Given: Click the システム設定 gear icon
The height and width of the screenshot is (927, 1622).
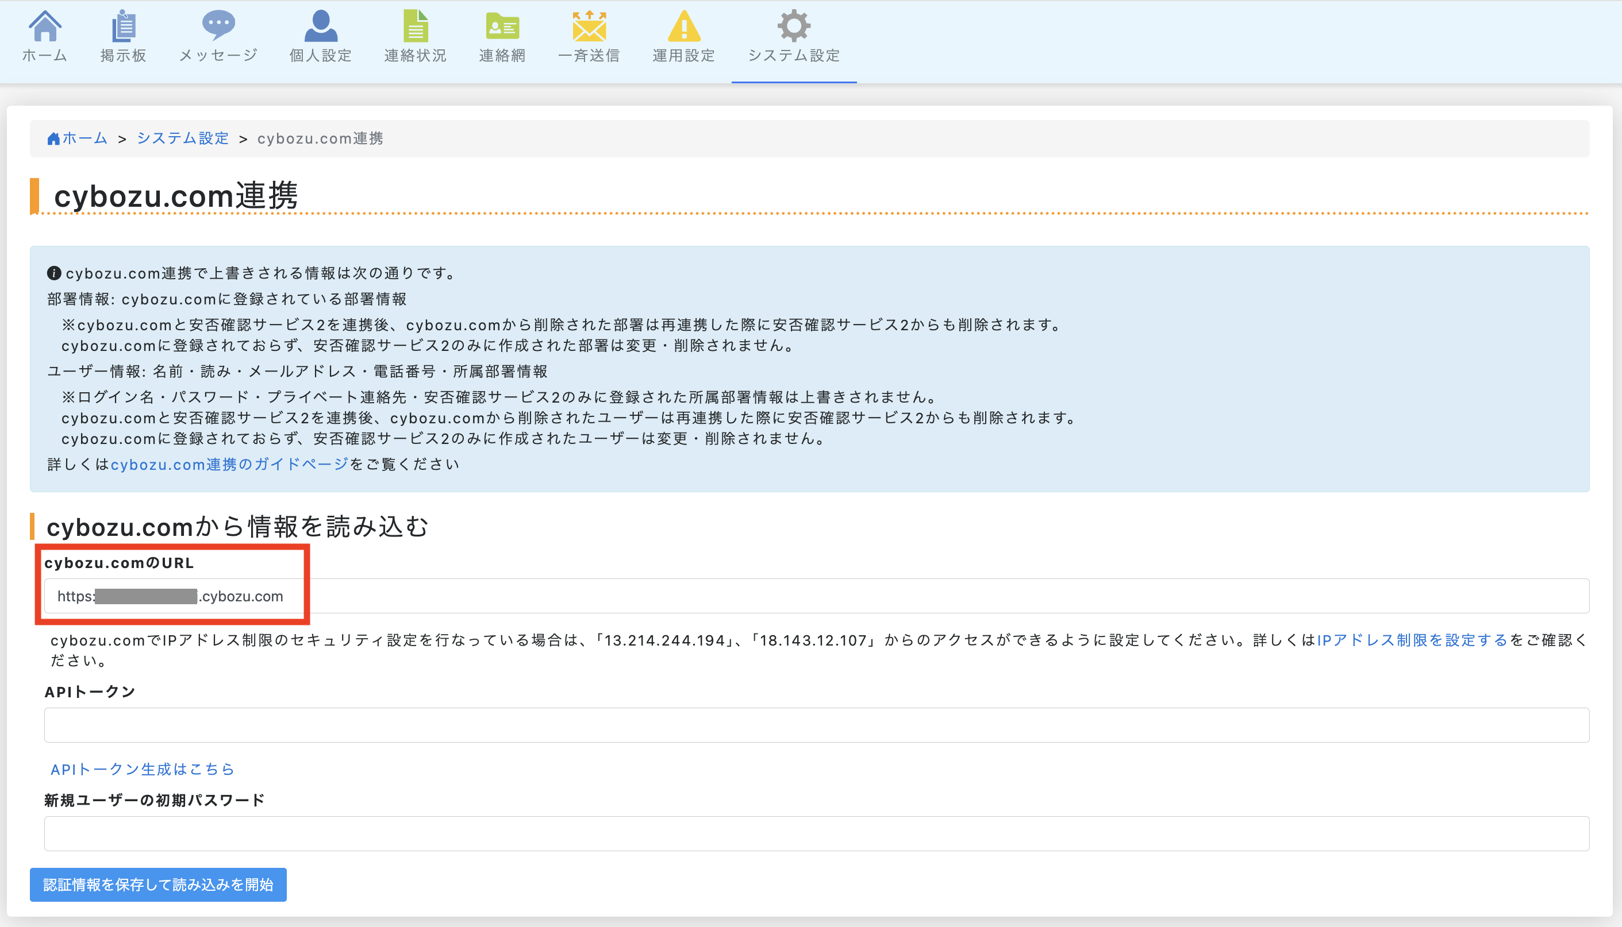Looking at the screenshot, I should click(794, 25).
